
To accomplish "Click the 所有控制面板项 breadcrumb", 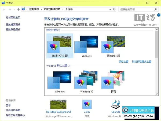I will pos(52,9).
